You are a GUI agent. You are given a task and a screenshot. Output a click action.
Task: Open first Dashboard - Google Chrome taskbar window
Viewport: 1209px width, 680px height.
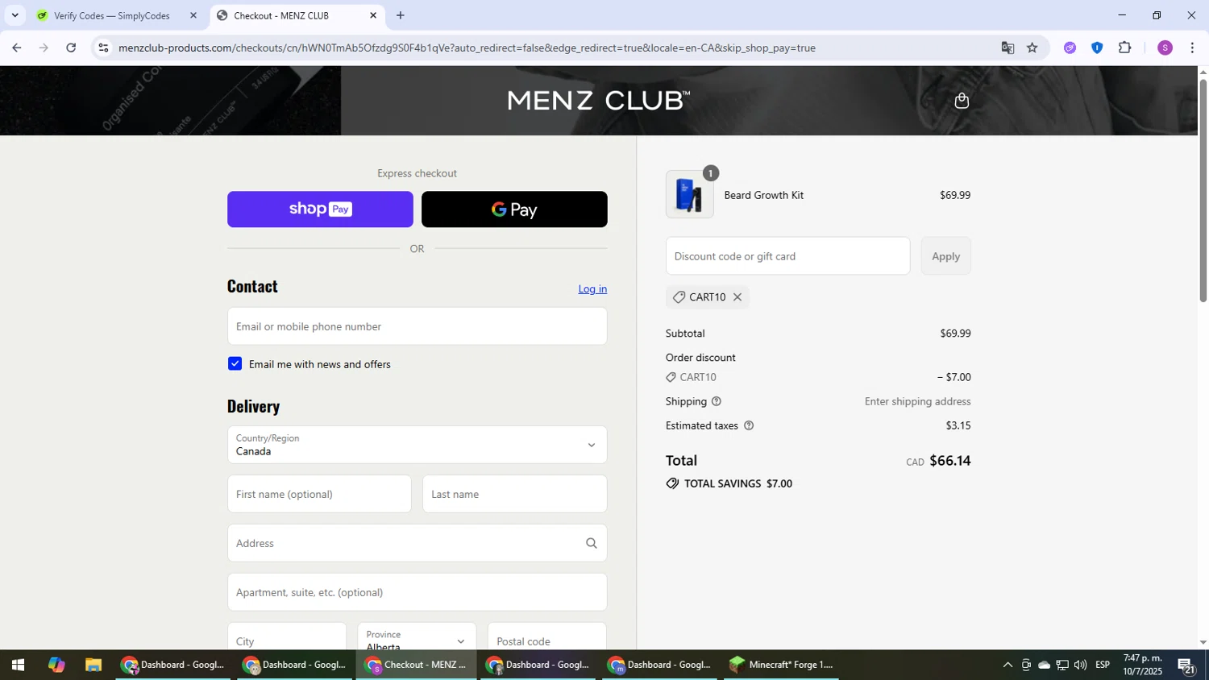point(173,665)
